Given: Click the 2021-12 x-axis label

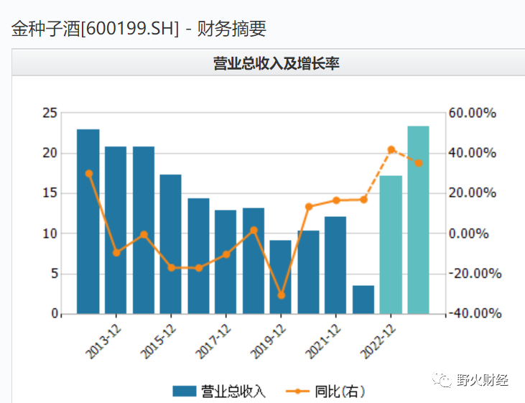Looking at the screenshot, I should point(322,342).
